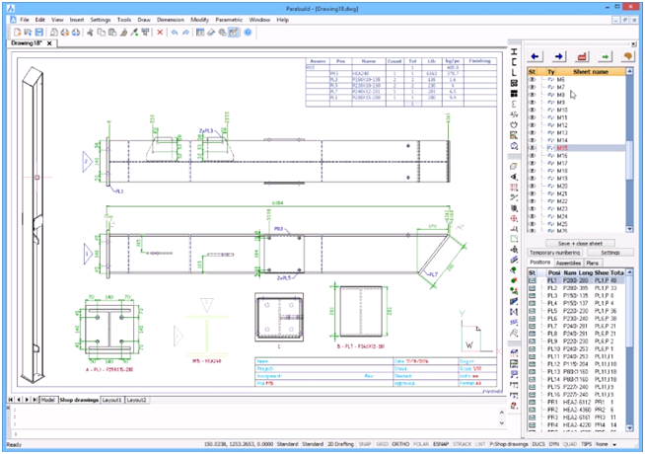
Task: Click the Temporary numbering button
Action: tap(555, 253)
